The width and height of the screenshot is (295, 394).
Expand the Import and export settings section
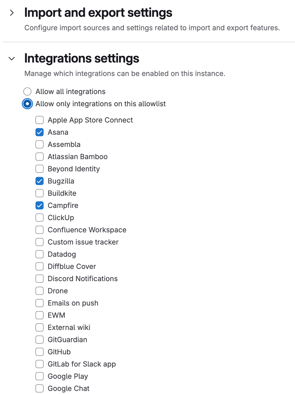tap(12, 13)
